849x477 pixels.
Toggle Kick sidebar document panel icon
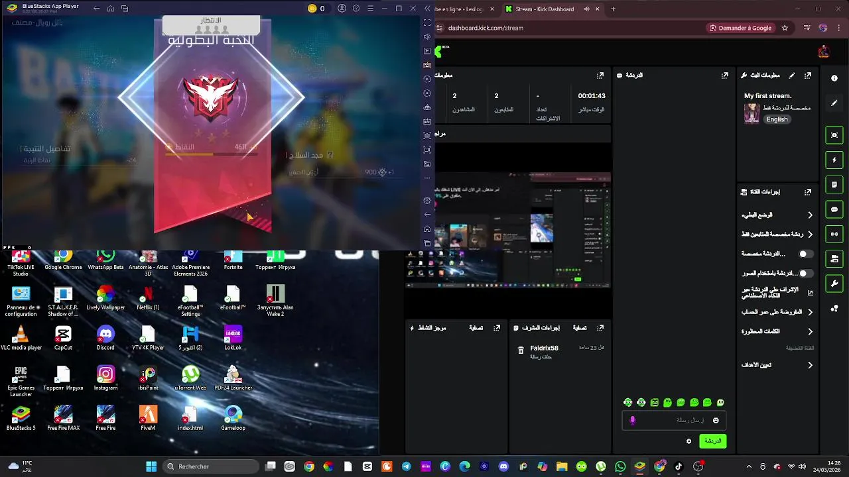[834, 184]
